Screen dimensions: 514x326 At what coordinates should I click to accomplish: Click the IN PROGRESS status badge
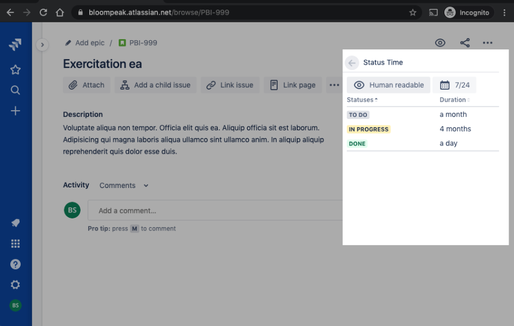[369, 129]
